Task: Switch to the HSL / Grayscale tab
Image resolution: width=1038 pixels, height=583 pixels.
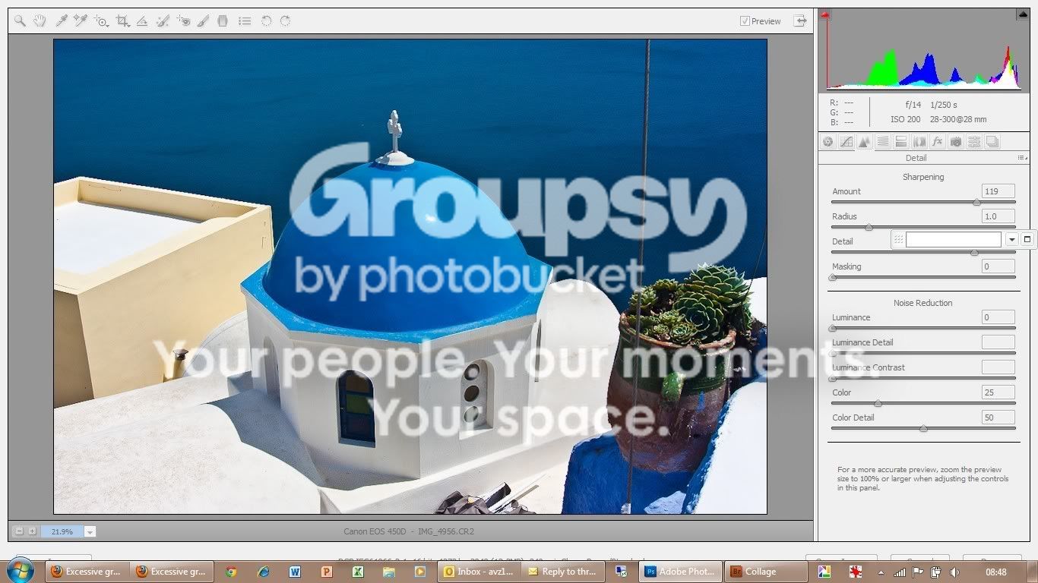Action: (882, 142)
